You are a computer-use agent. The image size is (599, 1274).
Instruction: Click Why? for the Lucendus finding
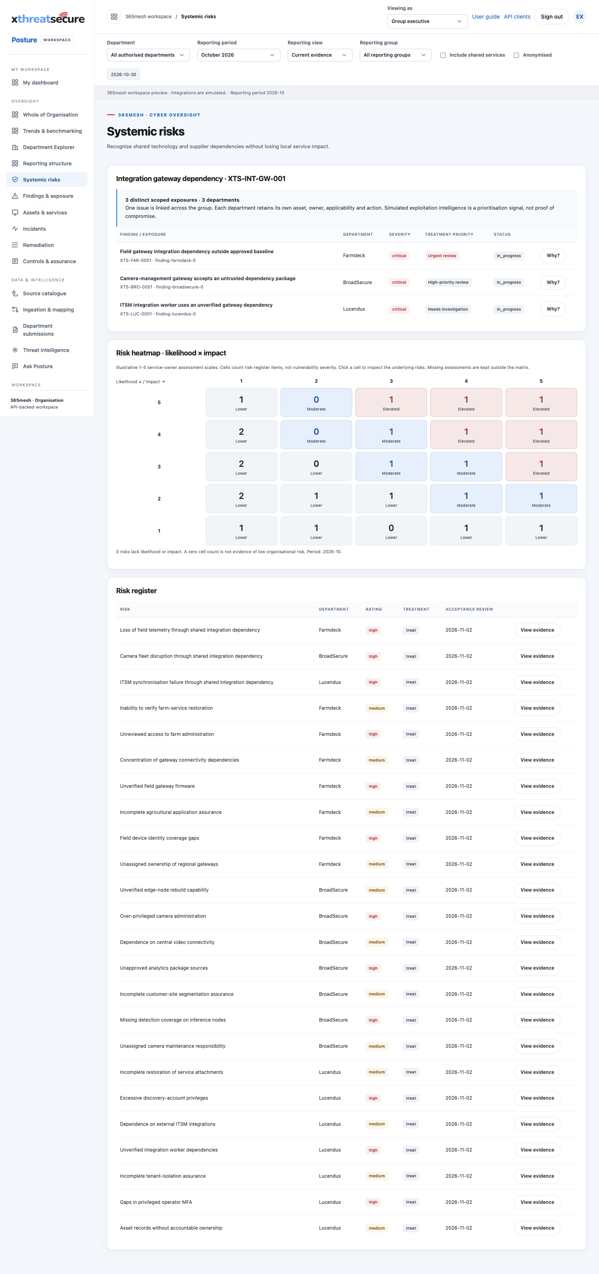tap(553, 309)
